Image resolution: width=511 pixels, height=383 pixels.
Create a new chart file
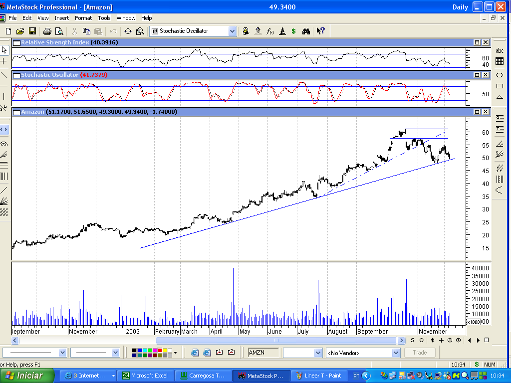tap(8, 31)
